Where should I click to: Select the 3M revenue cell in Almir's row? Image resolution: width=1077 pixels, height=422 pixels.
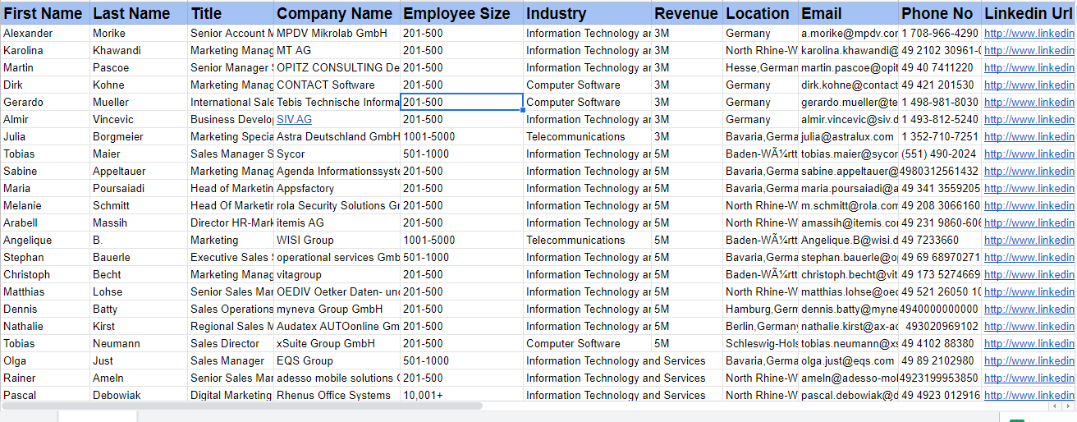[688, 119]
